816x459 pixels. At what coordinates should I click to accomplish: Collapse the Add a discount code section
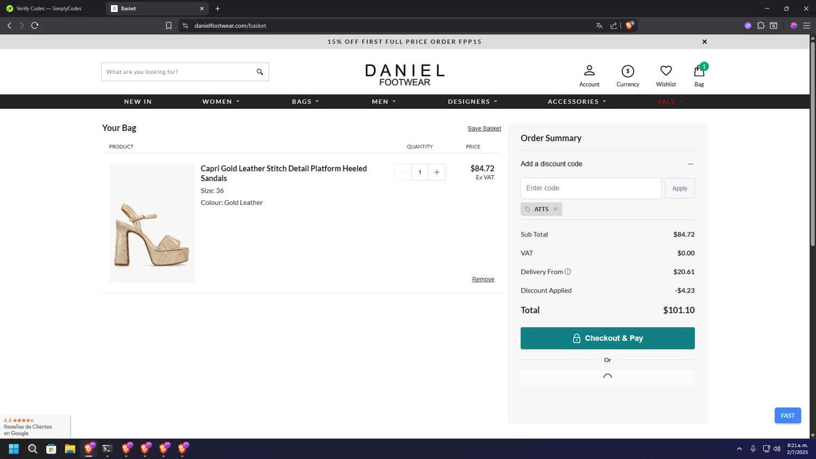point(690,164)
